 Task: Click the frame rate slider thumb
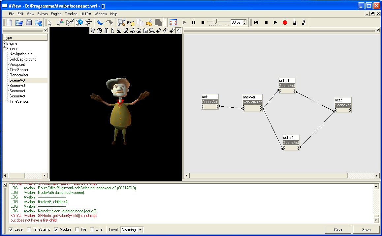click(215, 22)
